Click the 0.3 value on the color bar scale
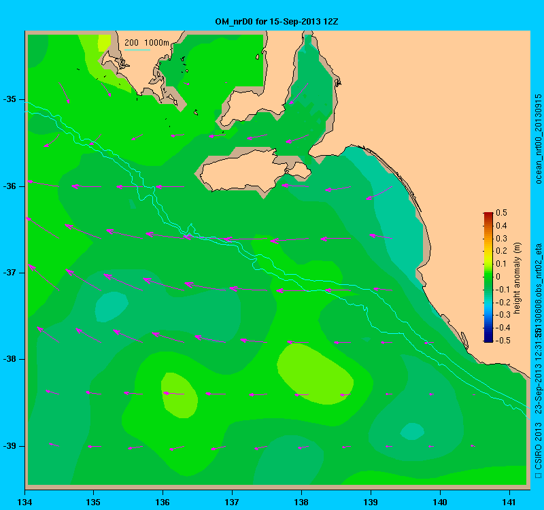Screen dimensions: 544x510 coord(501,239)
